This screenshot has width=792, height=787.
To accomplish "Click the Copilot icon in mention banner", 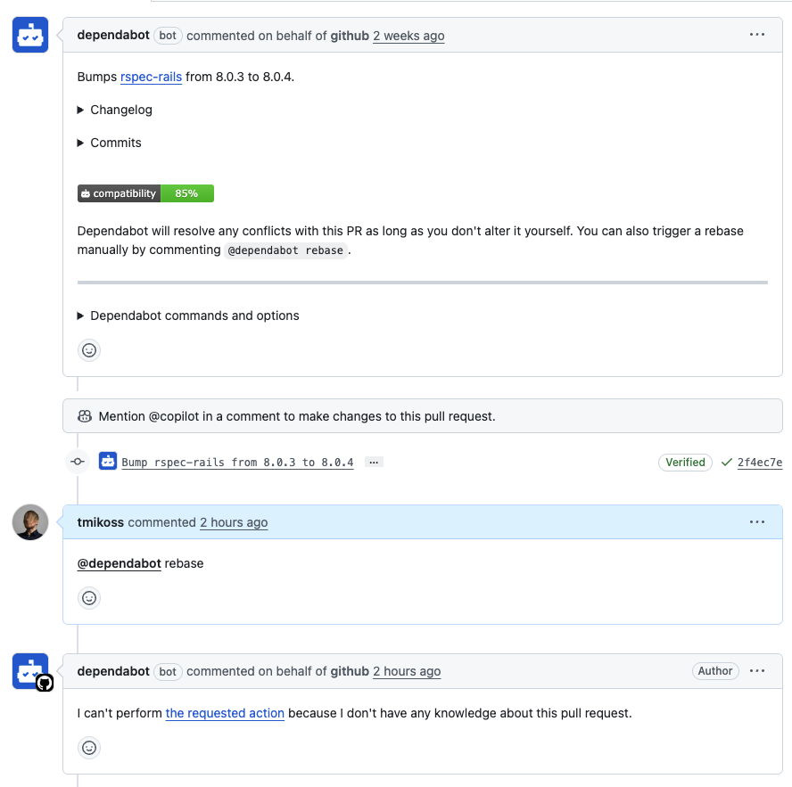I will [x=85, y=416].
